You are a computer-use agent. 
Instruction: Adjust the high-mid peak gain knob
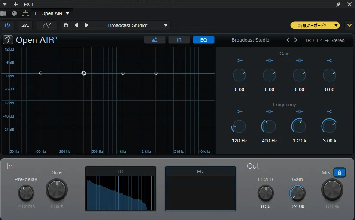300,75
